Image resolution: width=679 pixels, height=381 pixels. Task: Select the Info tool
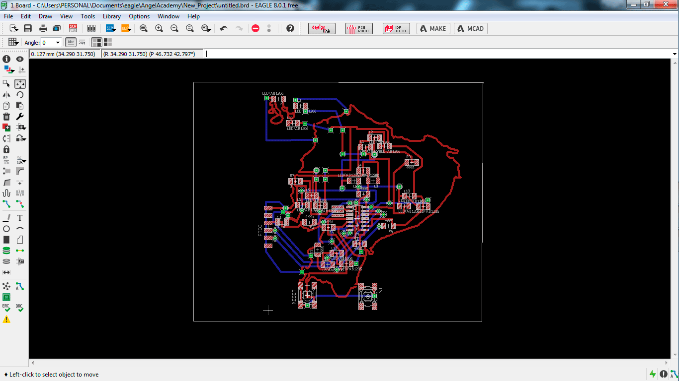tap(6, 59)
